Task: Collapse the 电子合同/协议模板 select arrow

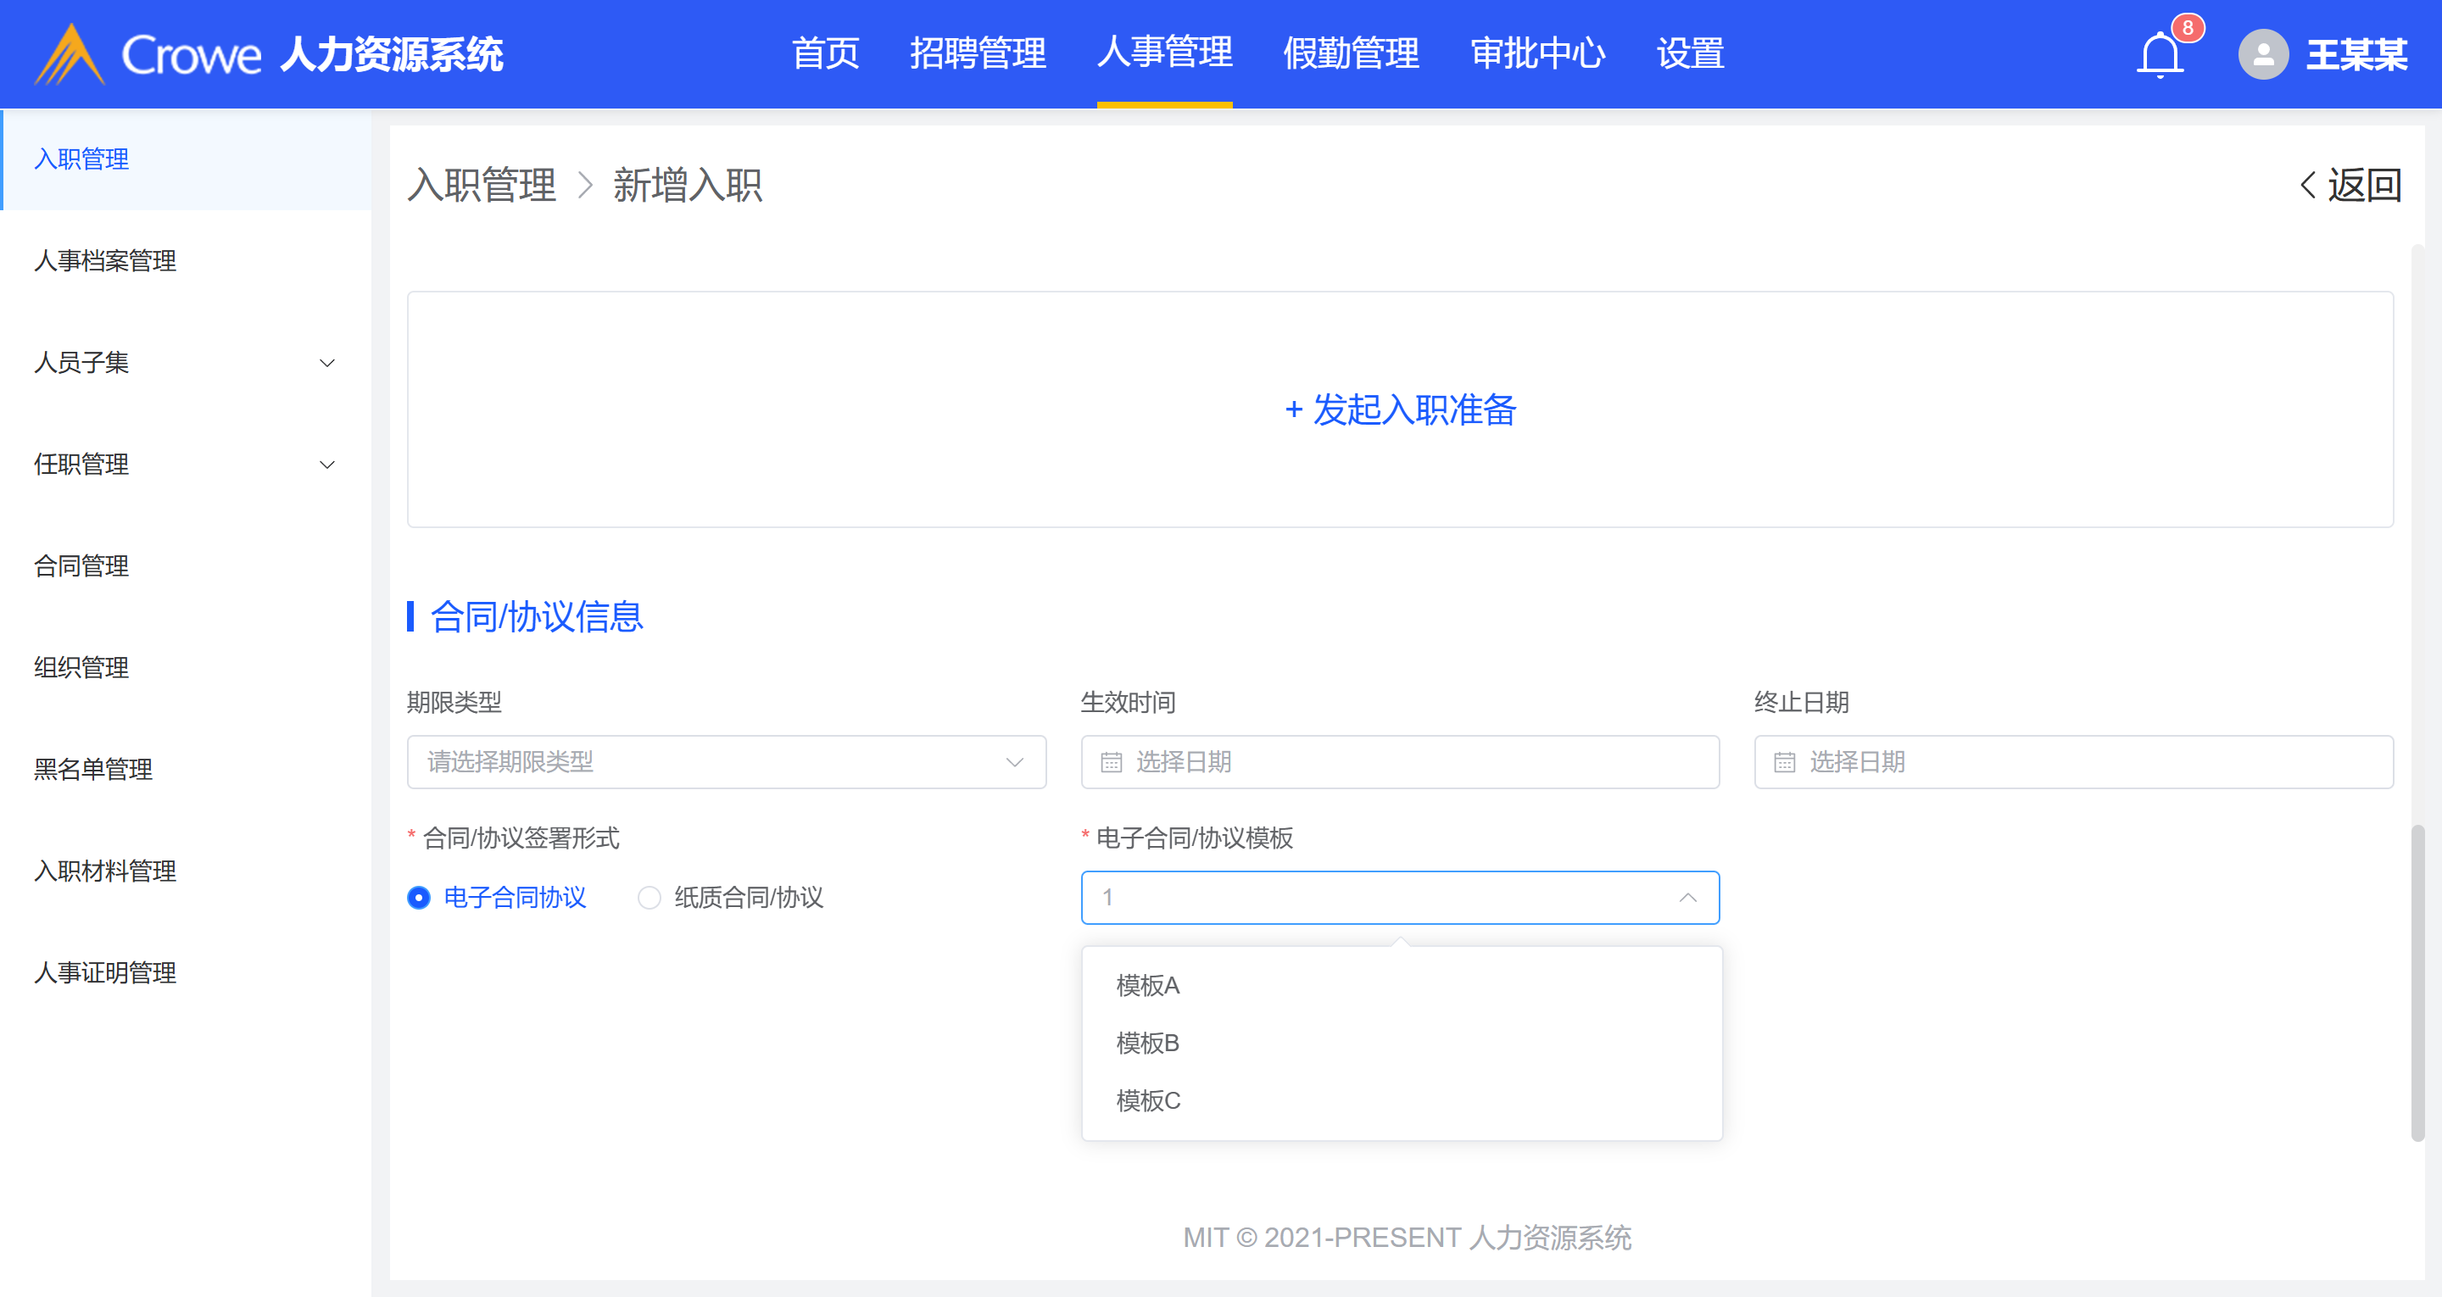Action: point(1687,898)
